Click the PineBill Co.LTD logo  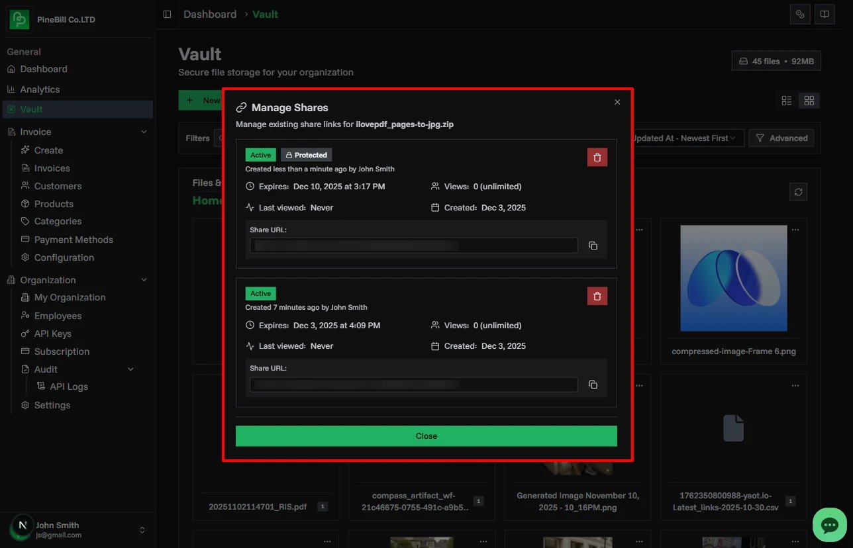click(19, 19)
